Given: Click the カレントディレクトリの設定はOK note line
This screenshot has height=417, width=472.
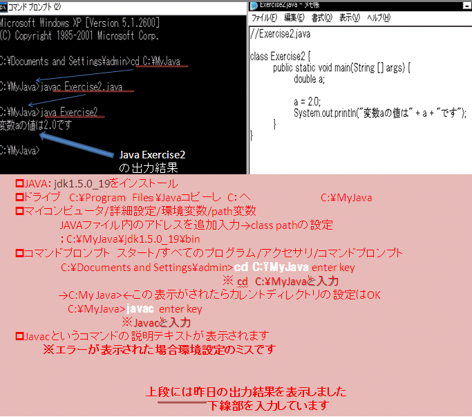Looking at the screenshot, I should point(220,295).
